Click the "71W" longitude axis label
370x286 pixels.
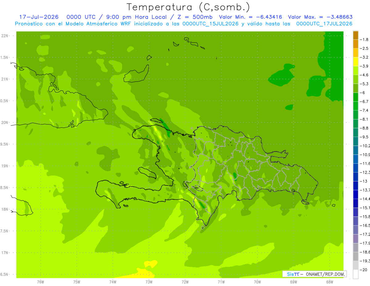[x=221, y=282]
